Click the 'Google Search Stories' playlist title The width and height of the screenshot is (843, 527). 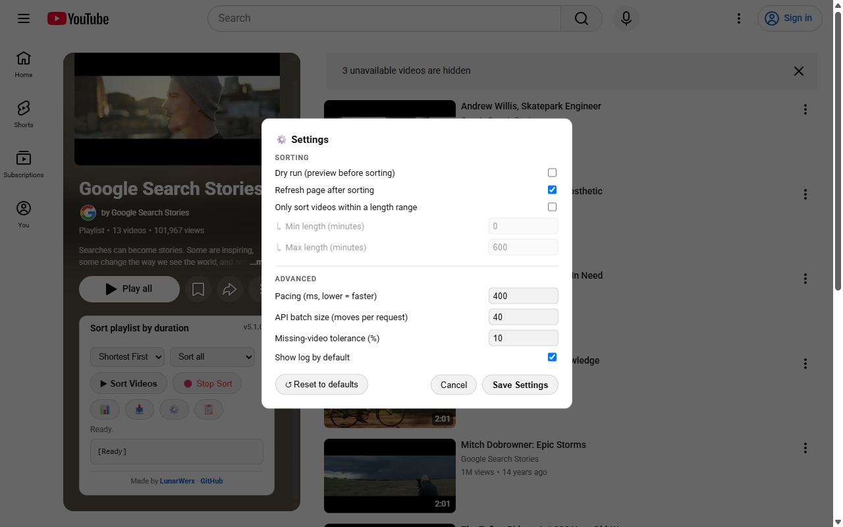click(171, 189)
